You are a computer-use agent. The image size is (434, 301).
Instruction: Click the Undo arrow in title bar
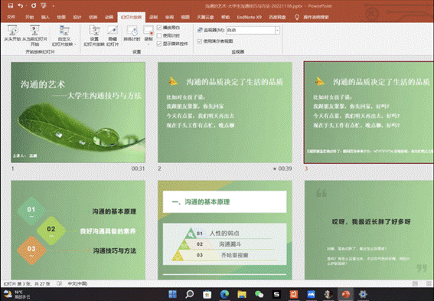point(20,6)
